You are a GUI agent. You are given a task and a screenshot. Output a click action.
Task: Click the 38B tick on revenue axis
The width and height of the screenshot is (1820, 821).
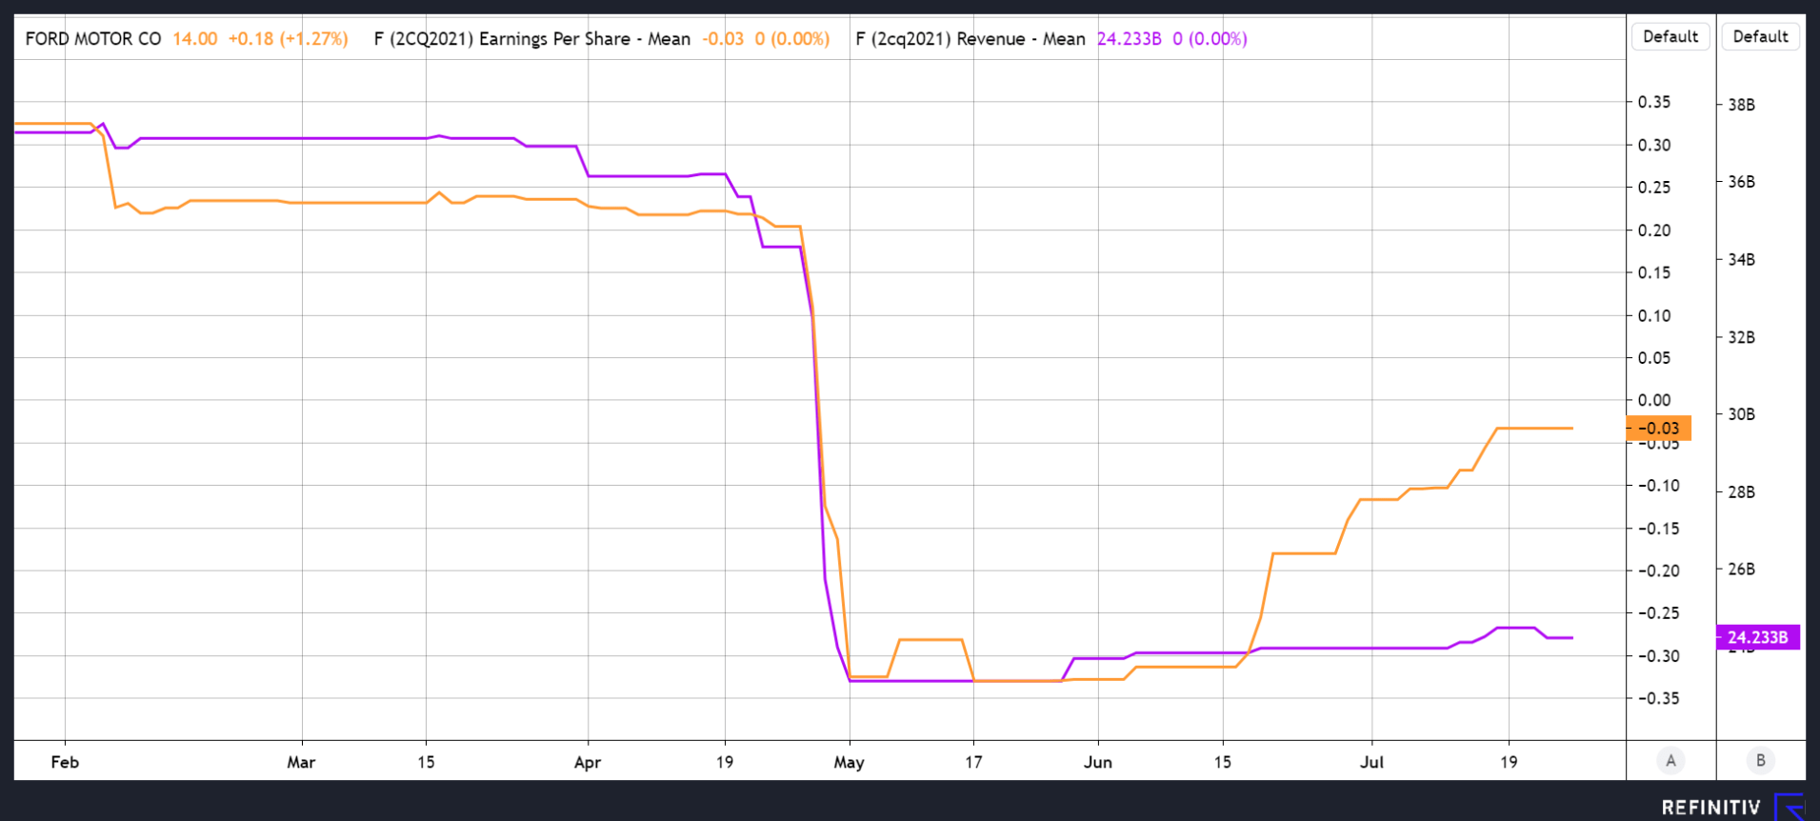coord(1741,105)
